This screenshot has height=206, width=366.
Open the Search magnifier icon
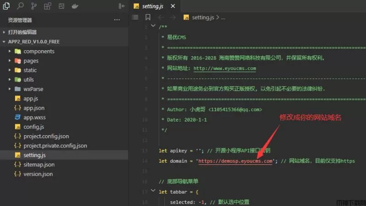click(20, 6)
